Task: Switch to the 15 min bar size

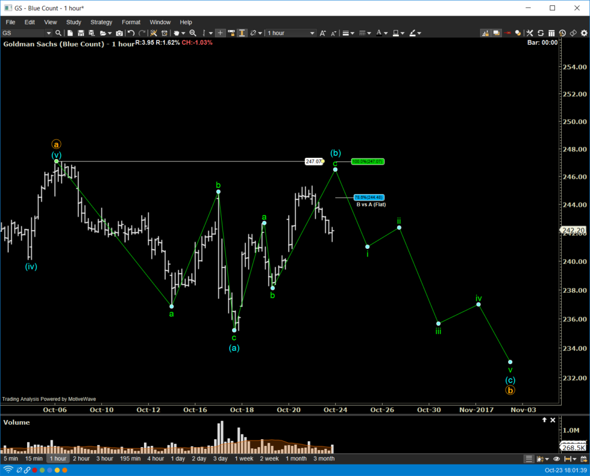Action: [x=34, y=459]
